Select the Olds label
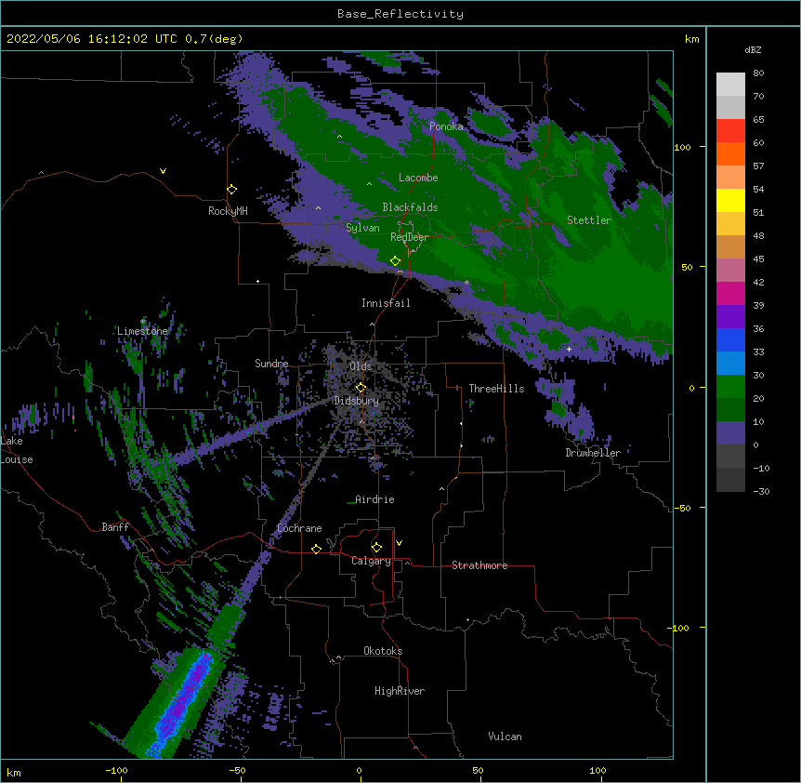Image resolution: width=801 pixels, height=783 pixels. (x=361, y=366)
